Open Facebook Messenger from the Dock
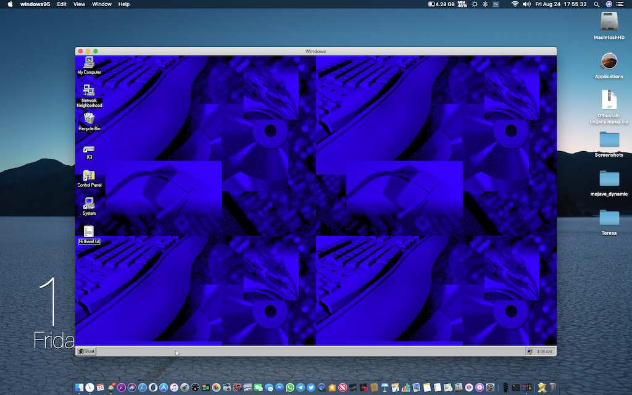Viewport: 632px width, 395px height. (x=280, y=388)
